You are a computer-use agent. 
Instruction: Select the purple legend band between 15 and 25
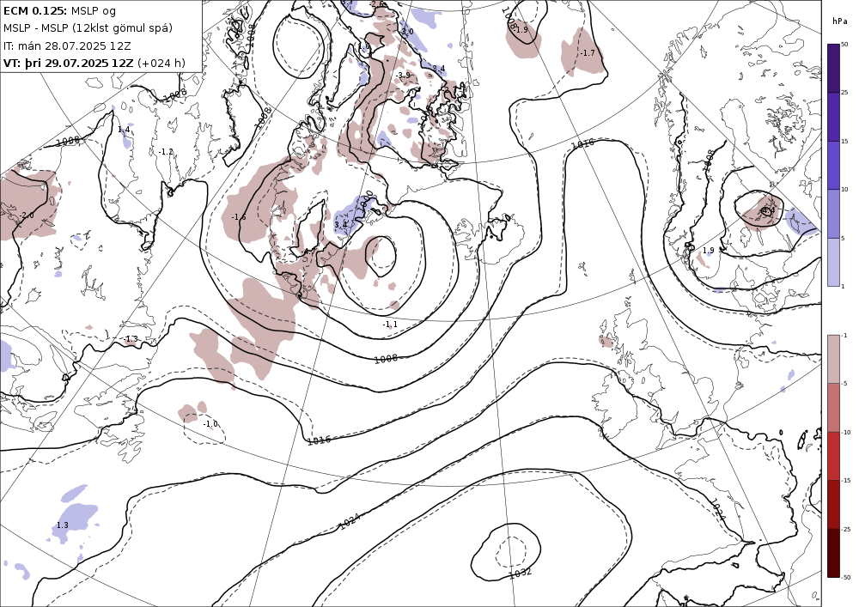point(833,117)
